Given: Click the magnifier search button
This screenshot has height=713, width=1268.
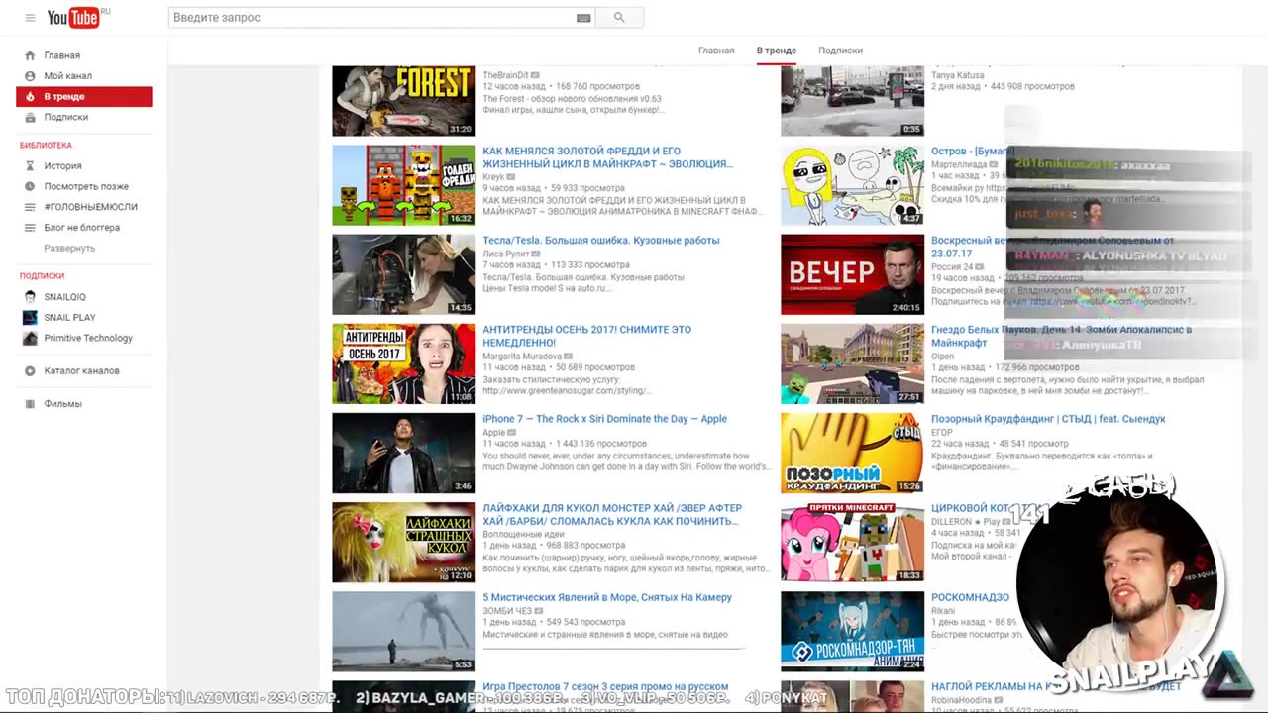Looking at the screenshot, I should click(619, 18).
